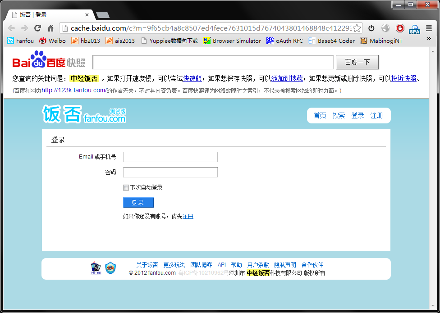Go forward with the forward arrow
Screen dimensions: 440x313
24,28
